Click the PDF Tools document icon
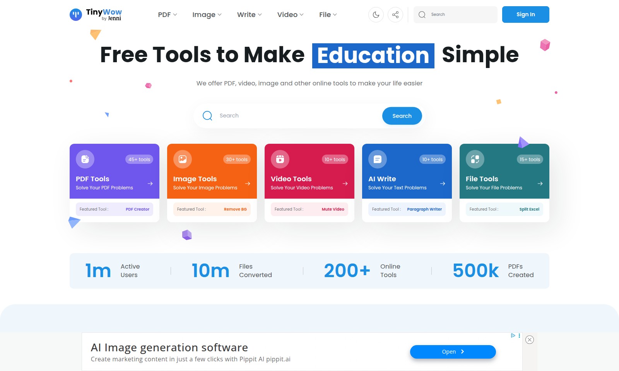The width and height of the screenshot is (619, 371). coord(85,159)
